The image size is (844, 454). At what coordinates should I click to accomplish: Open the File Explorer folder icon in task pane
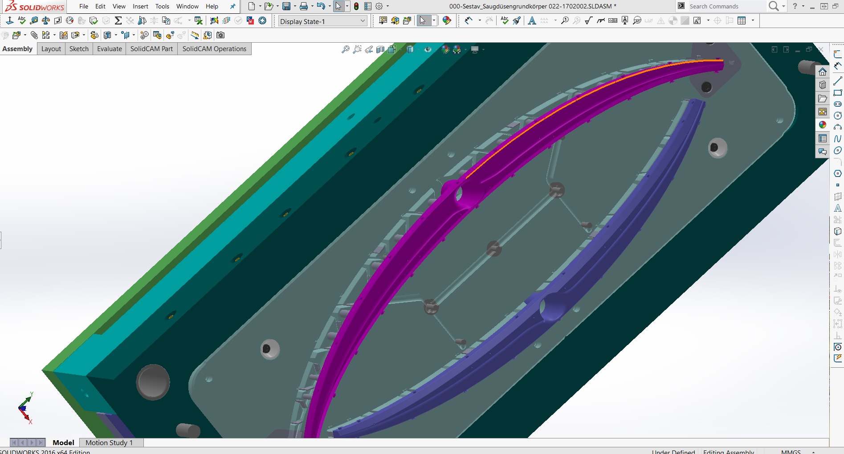pyautogui.click(x=823, y=98)
